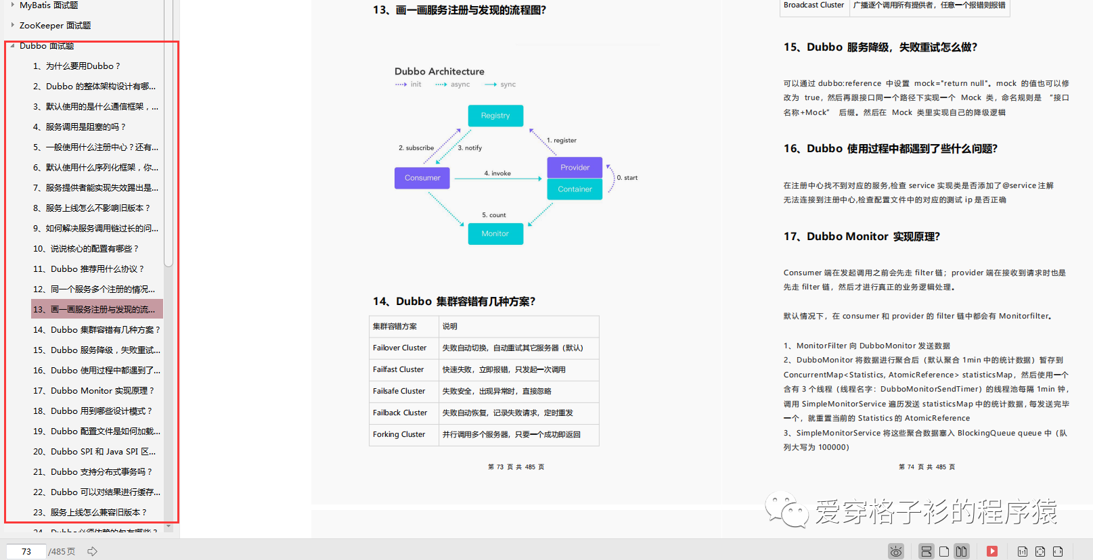Open bookmark 12、同一个服务多个注册的情况
Image resolution: width=1093 pixels, height=560 pixels.
click(x=94, y=289)
